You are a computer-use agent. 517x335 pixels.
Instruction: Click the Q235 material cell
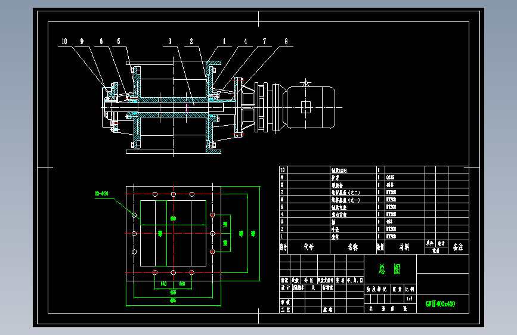pyautogui.click(x=391, y=178)
